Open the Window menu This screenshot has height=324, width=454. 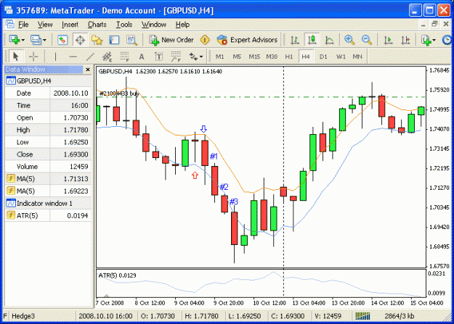[x=154, y=25]
